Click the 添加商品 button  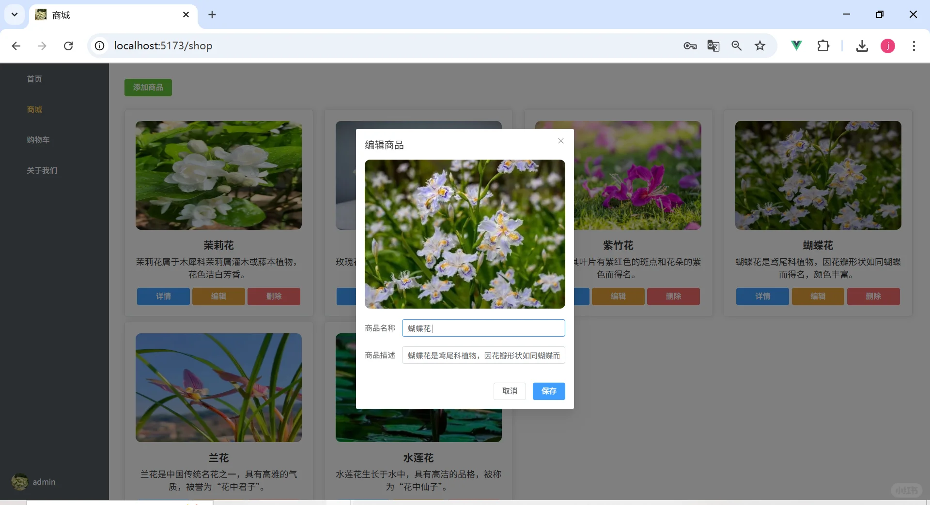(148, 88)
